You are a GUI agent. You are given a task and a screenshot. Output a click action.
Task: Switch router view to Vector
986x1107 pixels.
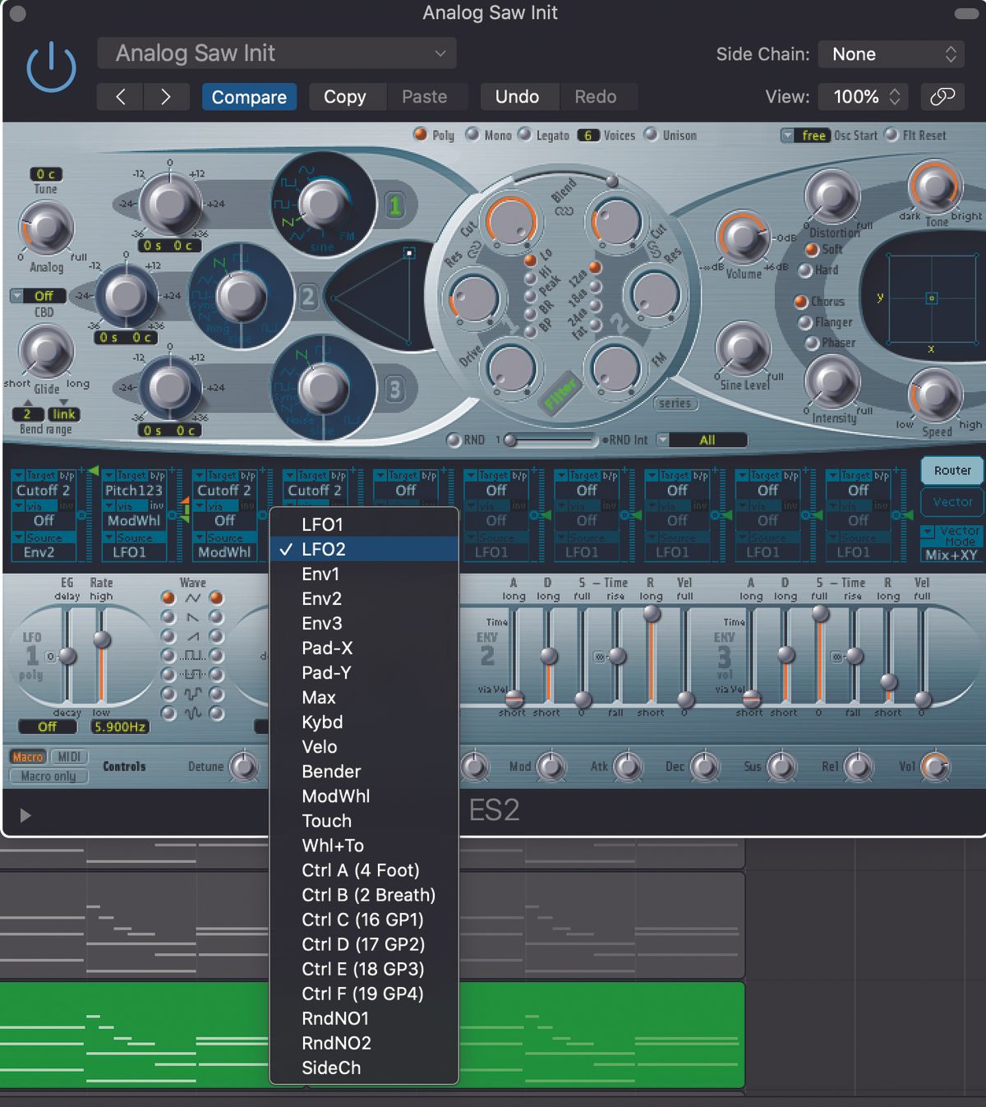click(951, 502)
